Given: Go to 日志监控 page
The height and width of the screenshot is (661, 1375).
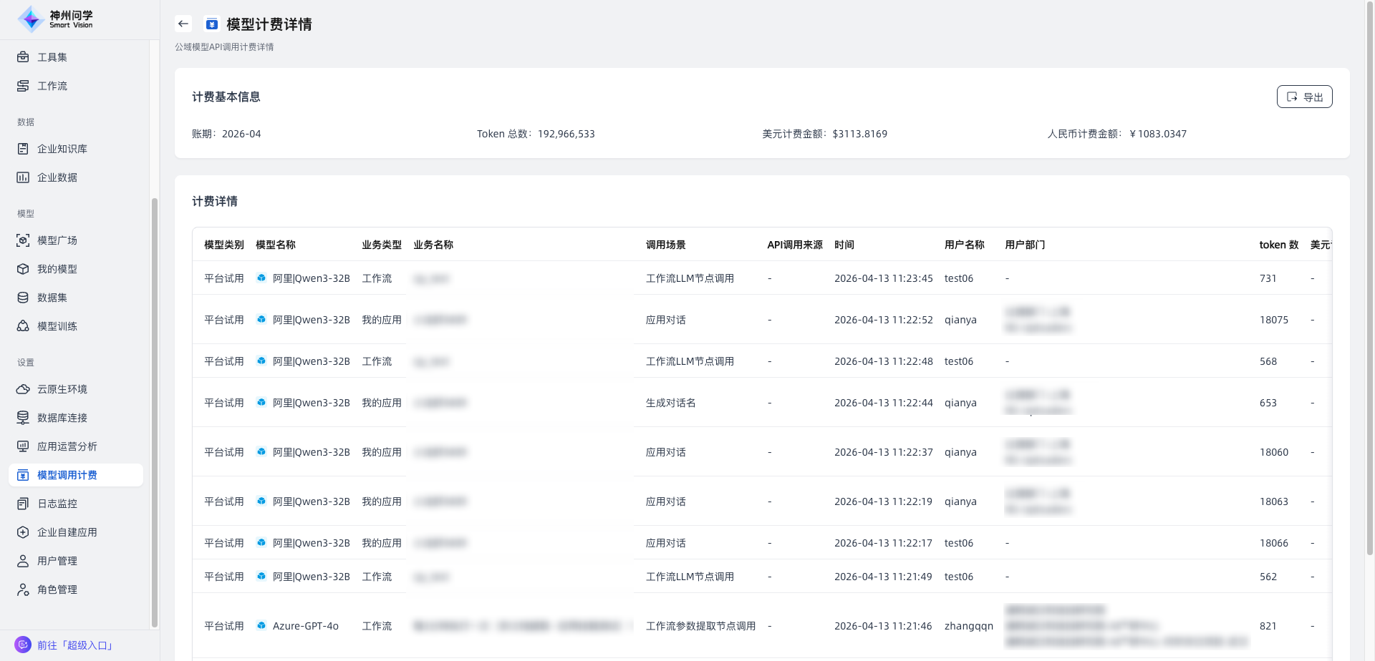Looking at the screenshot, I should click(57, 504).
